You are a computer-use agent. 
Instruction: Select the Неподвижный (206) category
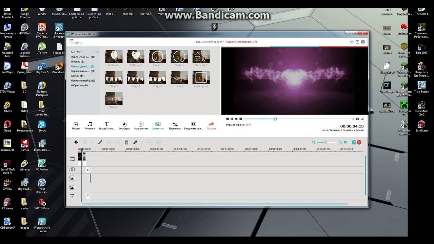point(83,81)
